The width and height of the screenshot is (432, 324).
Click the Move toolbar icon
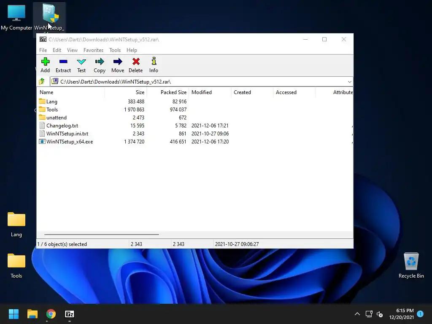[x=118, y=62]
